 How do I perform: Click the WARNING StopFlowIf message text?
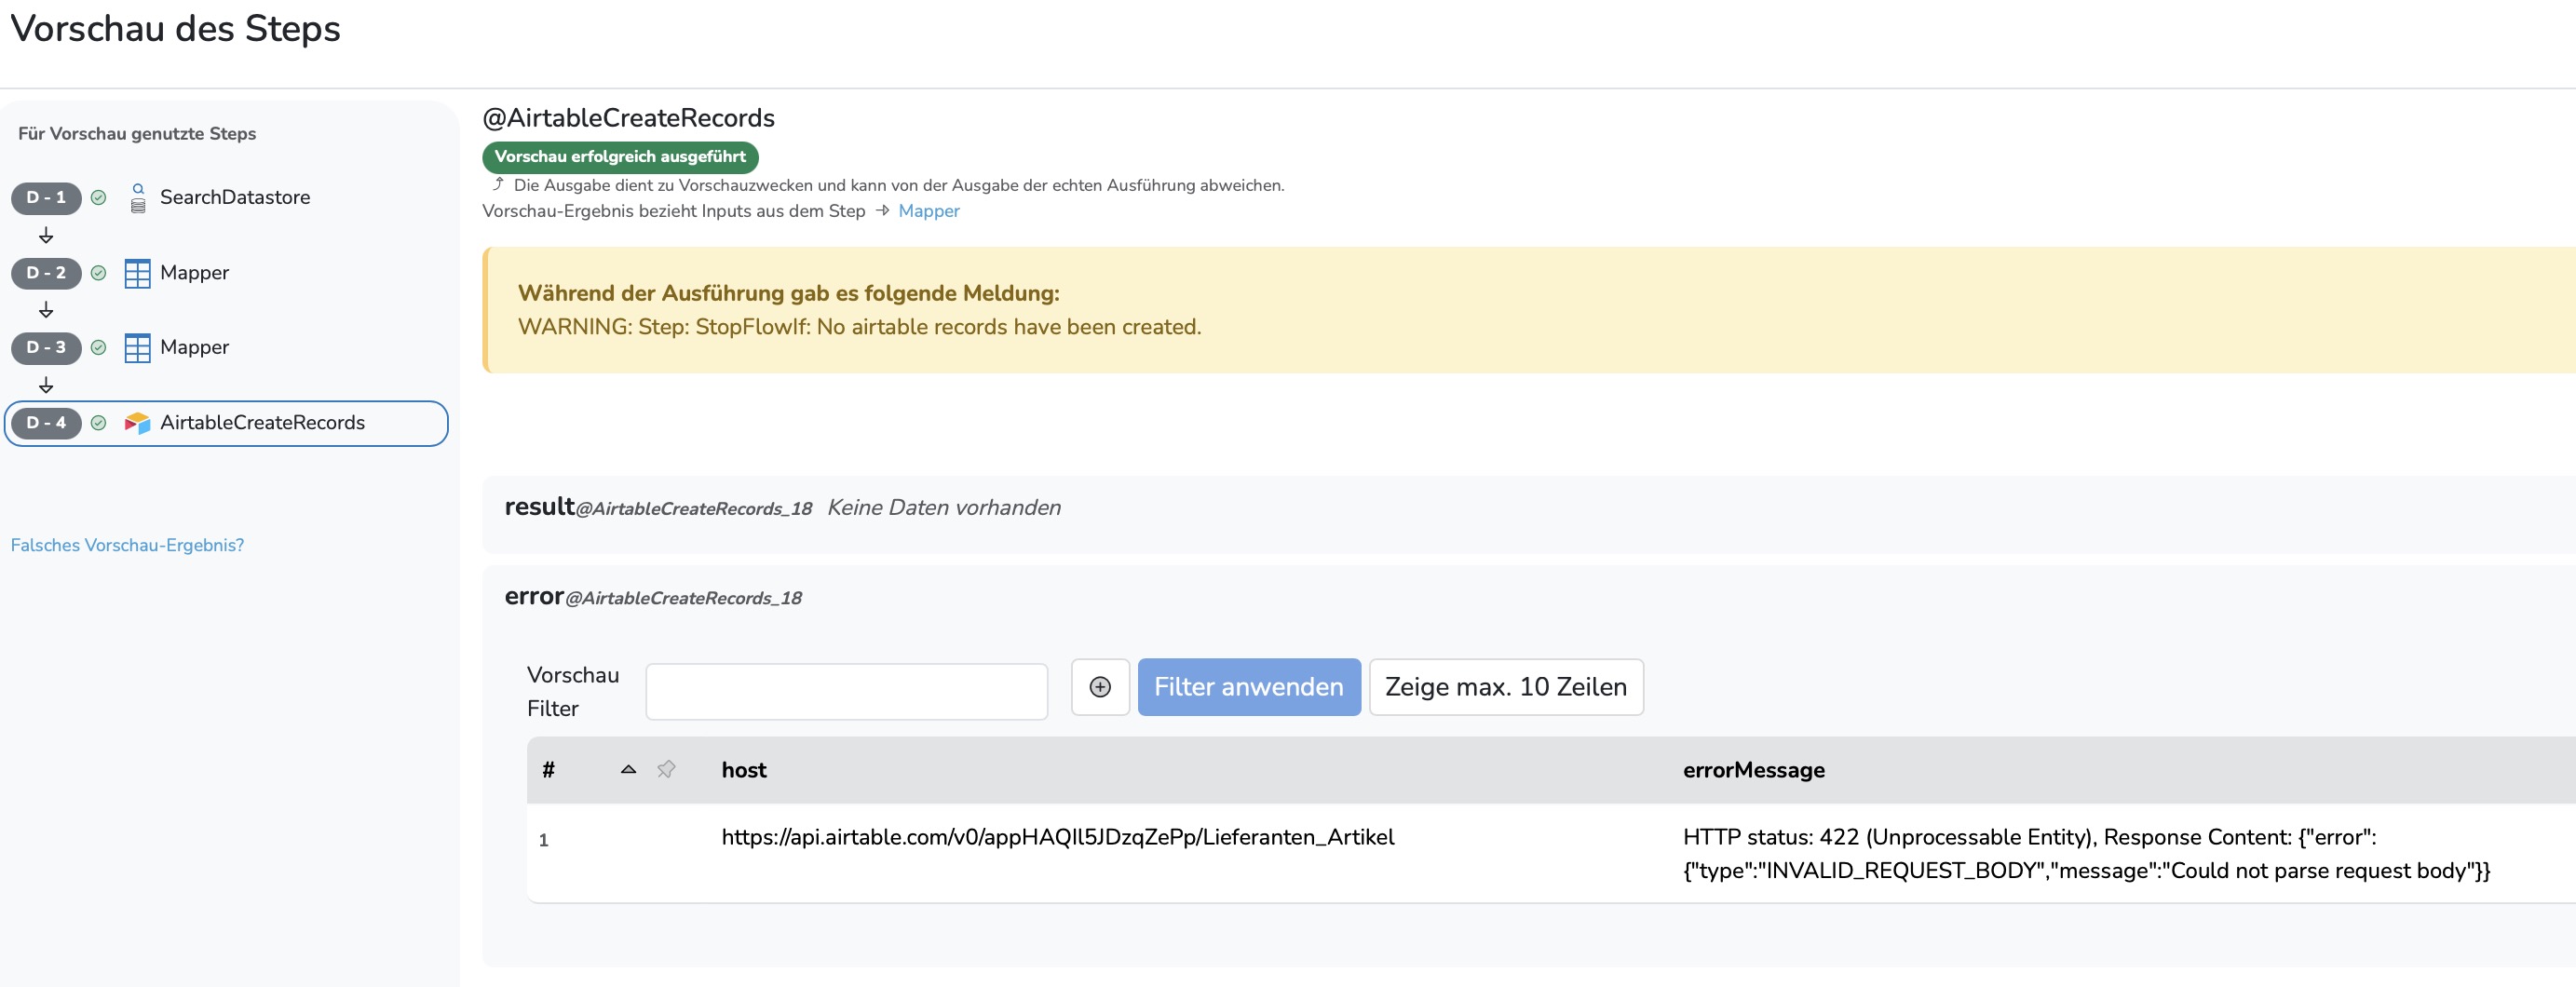859,327
